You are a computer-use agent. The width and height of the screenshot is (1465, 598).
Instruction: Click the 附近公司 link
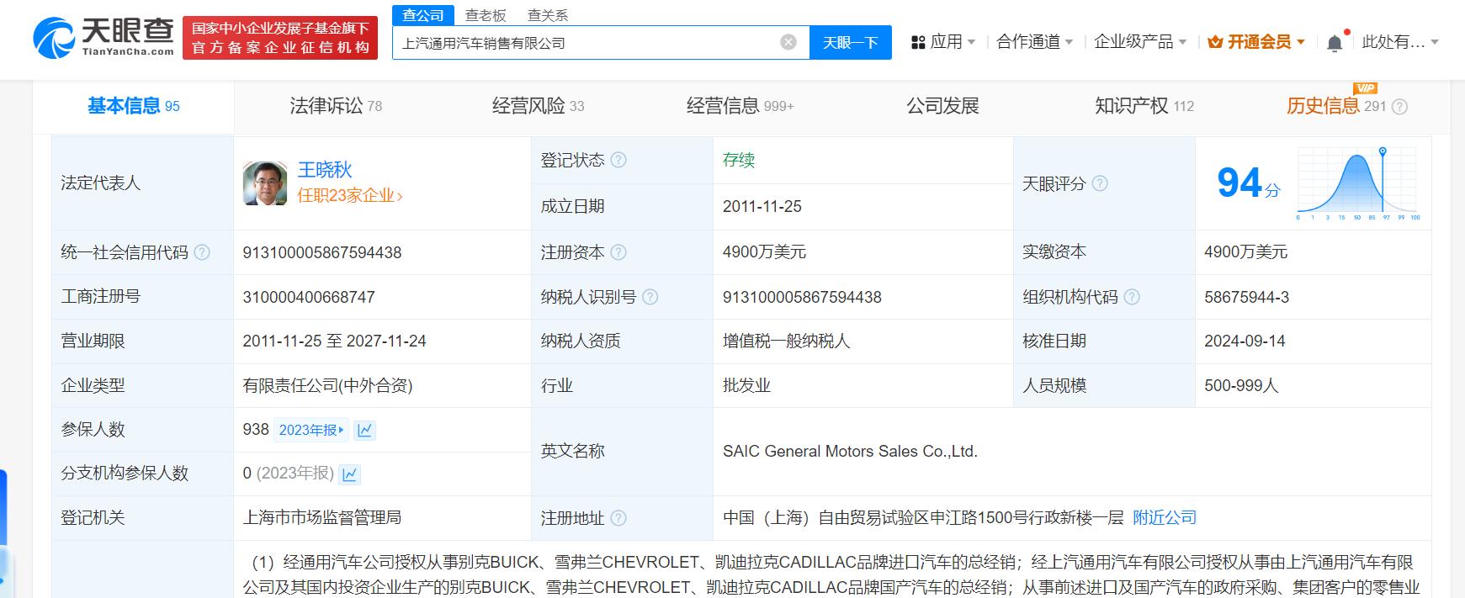(x=1165, y=517)
